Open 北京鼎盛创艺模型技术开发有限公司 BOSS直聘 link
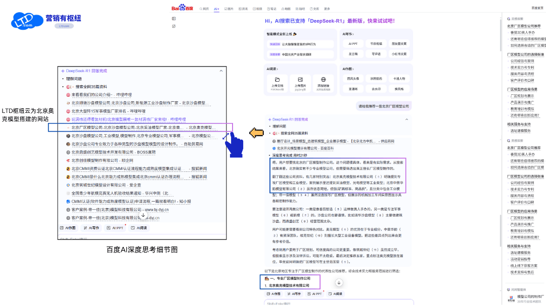 coord(114,152)
